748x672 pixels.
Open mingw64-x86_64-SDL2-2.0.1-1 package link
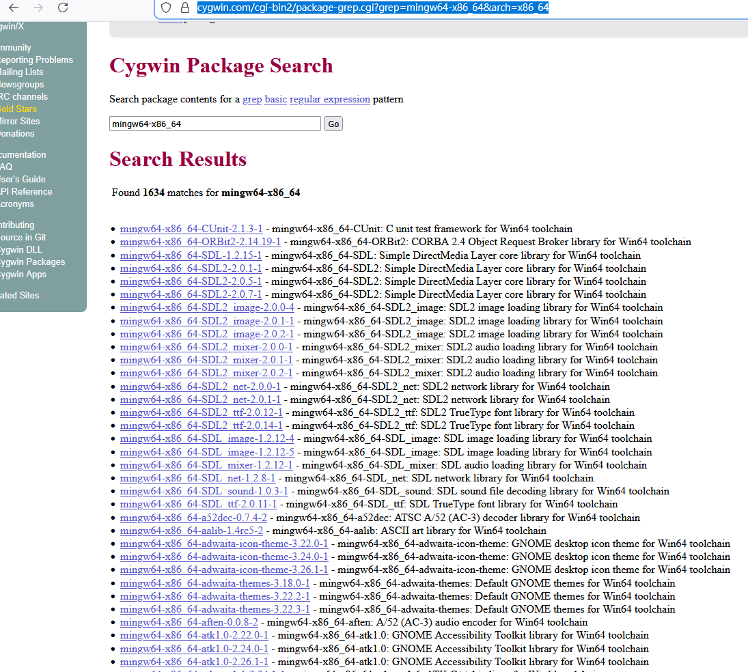(191, 268)
